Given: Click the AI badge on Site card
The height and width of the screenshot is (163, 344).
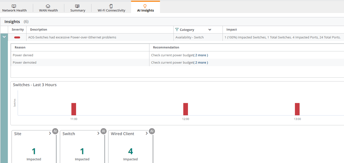Looking at the screenshot, I should pyautogui.click(x=55, y=131).
